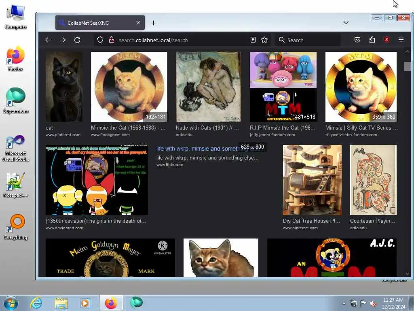Viewport: 414px width, 311px height.
Task: Click the page's vertical scrollbar thumb
Action: [x=407, y=66]
